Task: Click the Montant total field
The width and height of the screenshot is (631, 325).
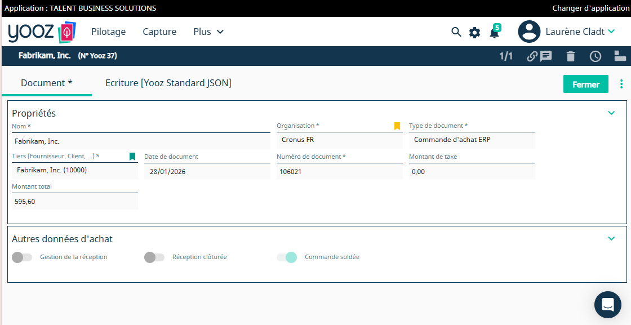Action: 74,202
